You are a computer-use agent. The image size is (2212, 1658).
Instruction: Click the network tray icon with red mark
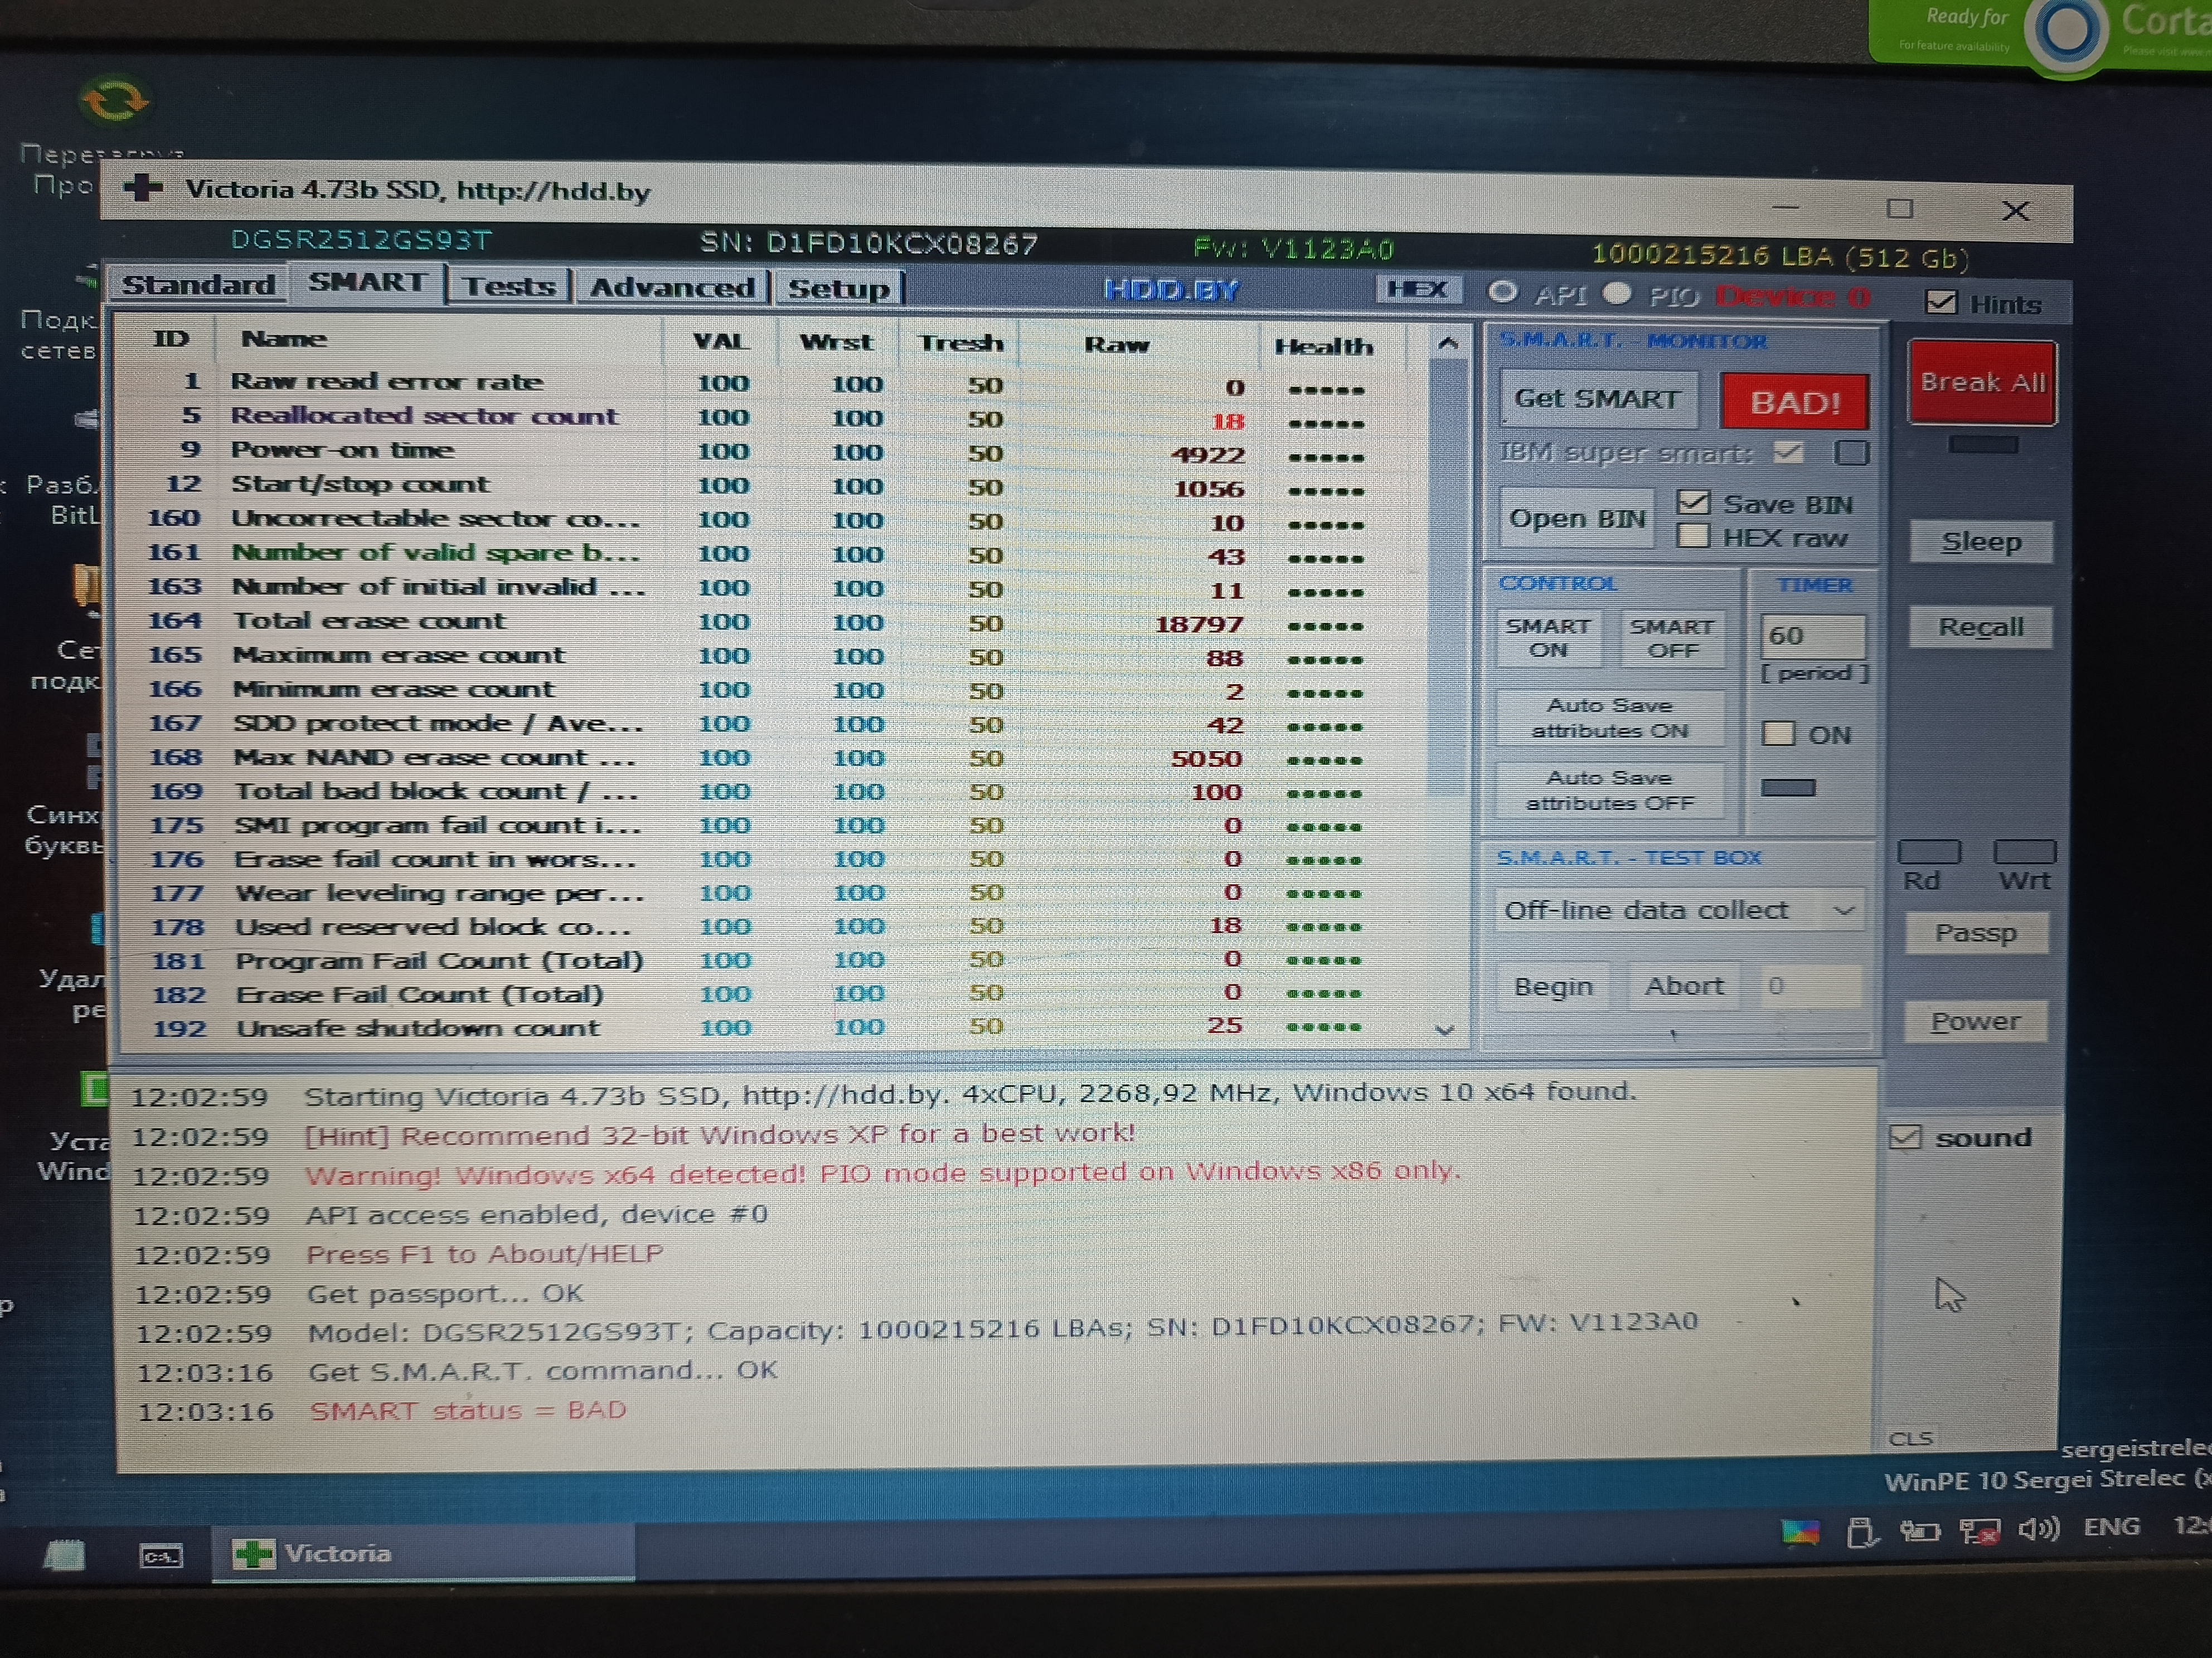click(1979, 1530)
